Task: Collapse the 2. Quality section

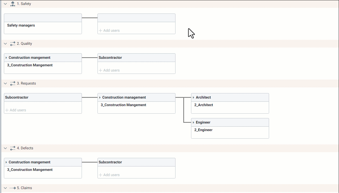Action: (x=5, y=44)
